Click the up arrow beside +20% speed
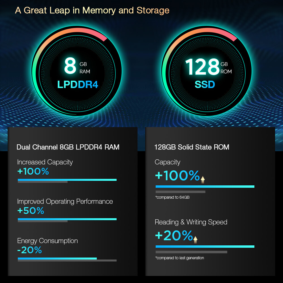Viewport: 283px width, 283px height. tap(195, 240)
